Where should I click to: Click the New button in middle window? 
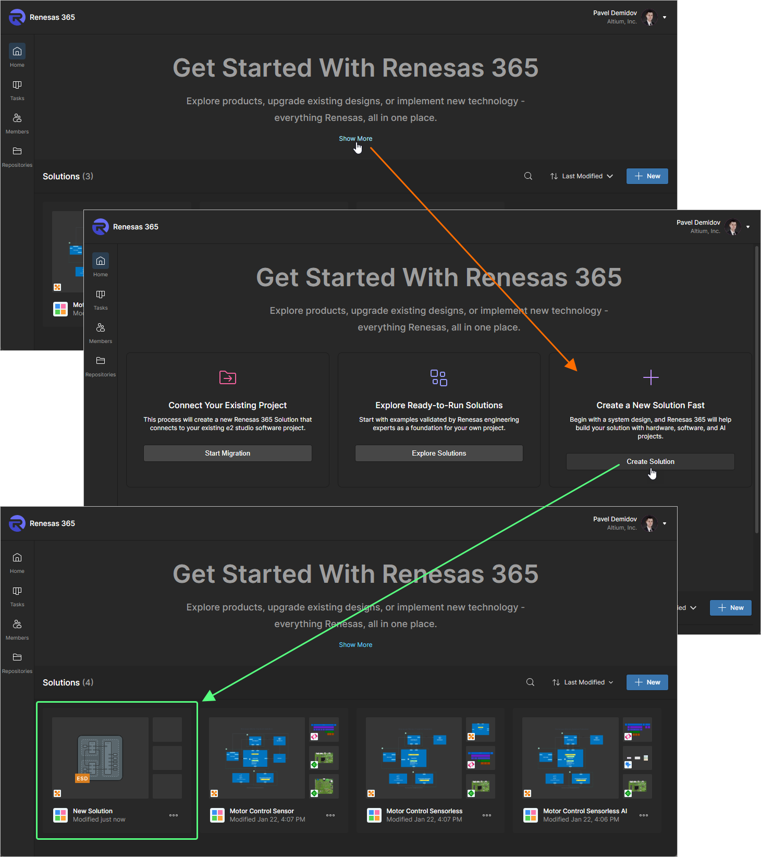coord(731,608)
